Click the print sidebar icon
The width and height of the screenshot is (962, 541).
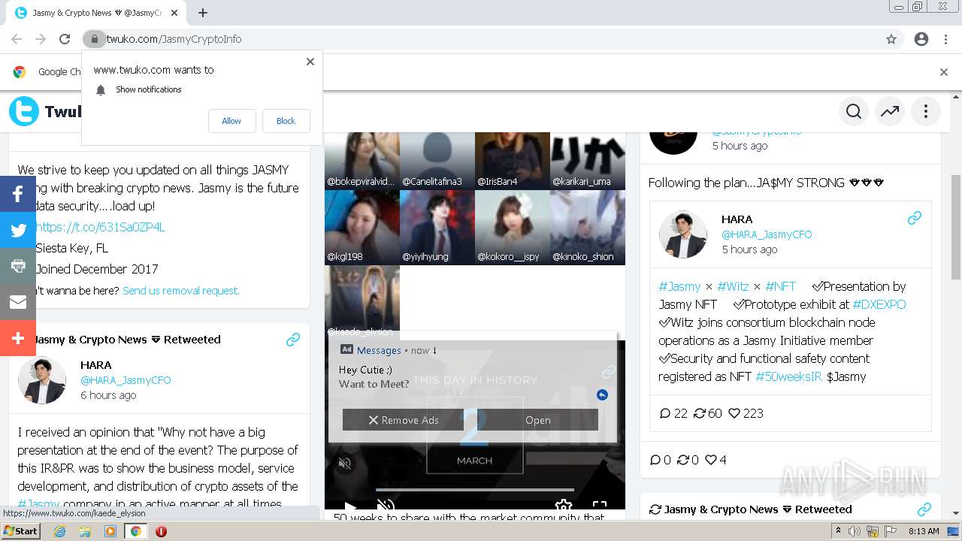[18, 266]
